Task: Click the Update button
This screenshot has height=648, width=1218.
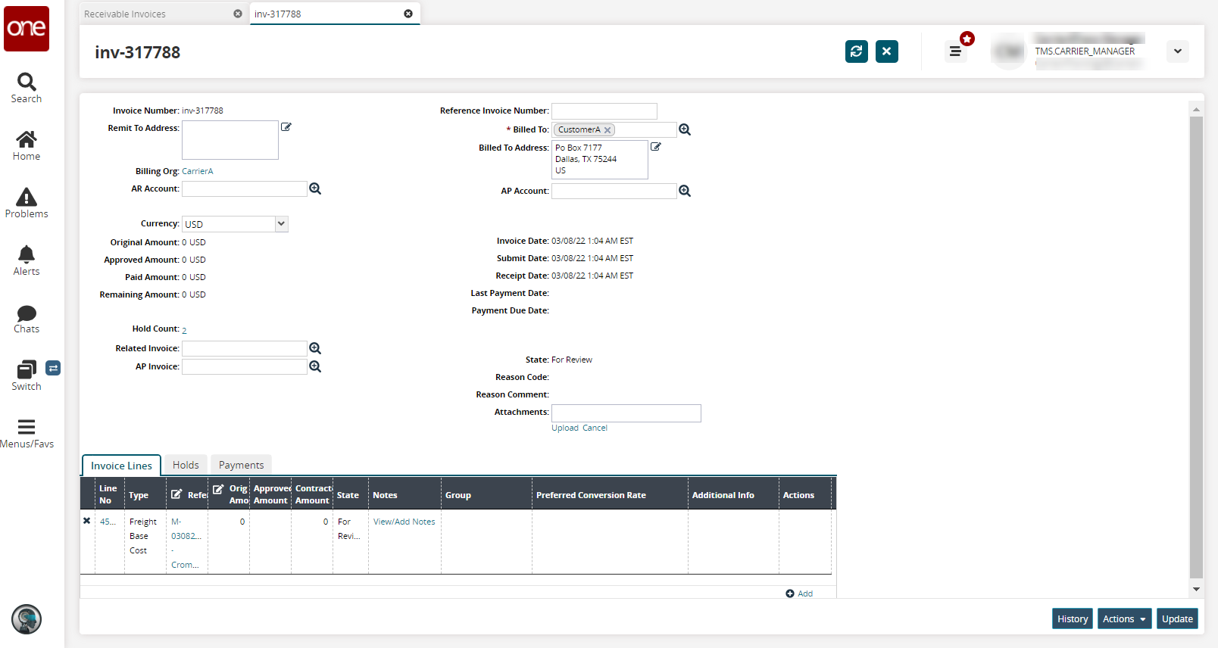Action: 1177,618
